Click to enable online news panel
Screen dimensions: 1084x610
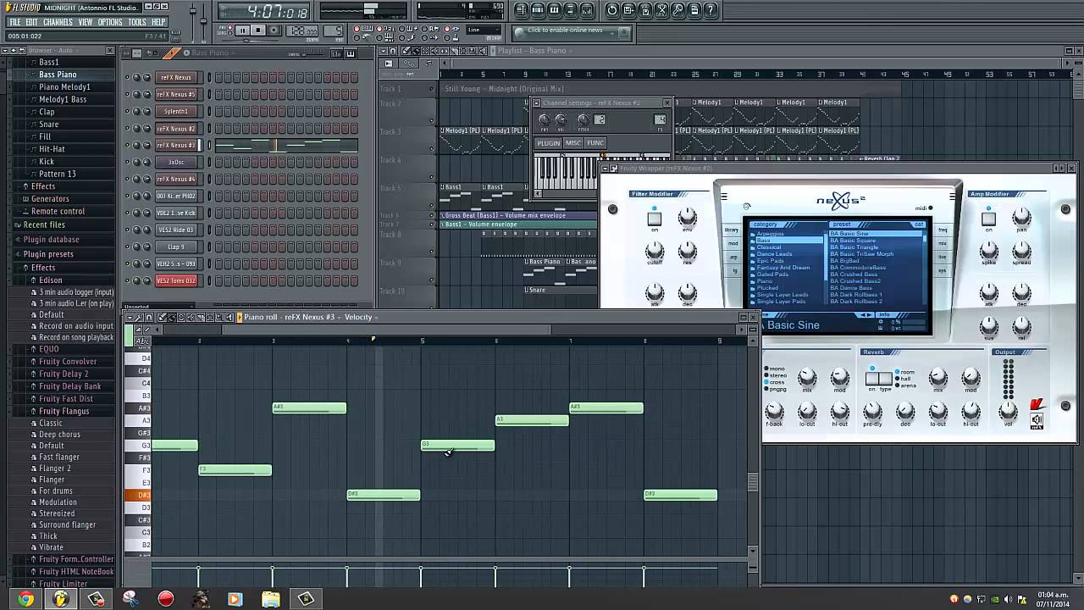pyautogui.click(x=572, y=31)
